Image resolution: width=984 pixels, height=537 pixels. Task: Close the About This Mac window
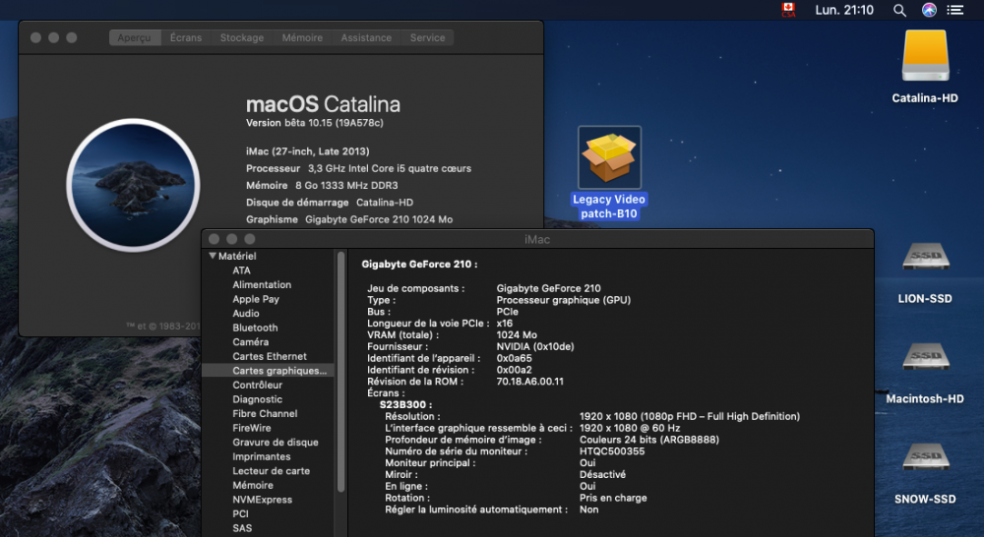pyautogui.click(x=35, y=37)
